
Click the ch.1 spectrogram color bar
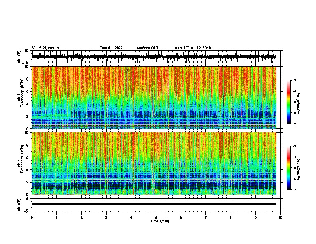tap(288, 102)
